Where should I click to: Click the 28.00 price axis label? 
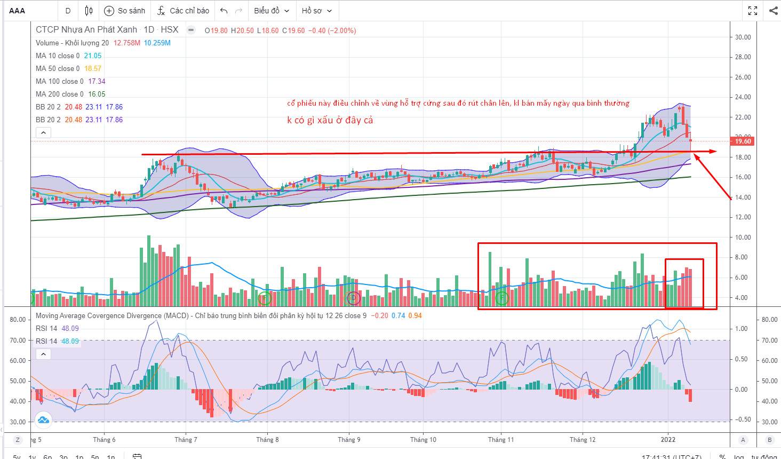[743, 57]
